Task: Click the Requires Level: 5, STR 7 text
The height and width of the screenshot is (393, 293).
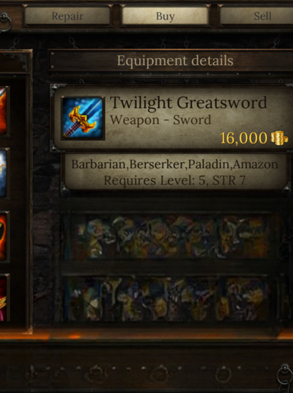Action: click(x=175, y=180)
